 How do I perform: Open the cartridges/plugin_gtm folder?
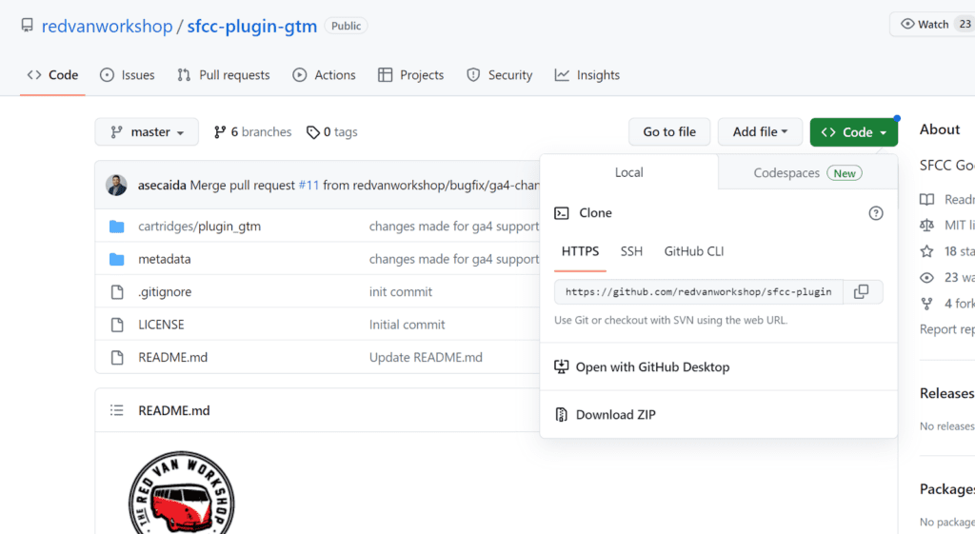pos(199,227)
